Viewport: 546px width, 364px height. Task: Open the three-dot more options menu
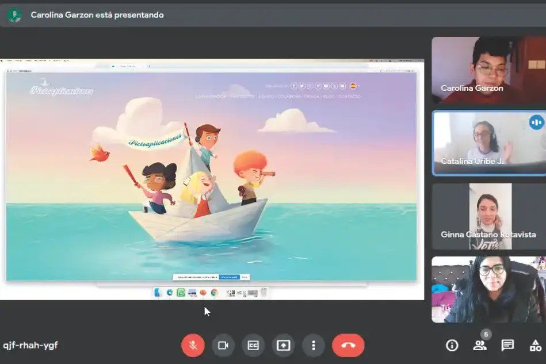click(x=314, y=345)
